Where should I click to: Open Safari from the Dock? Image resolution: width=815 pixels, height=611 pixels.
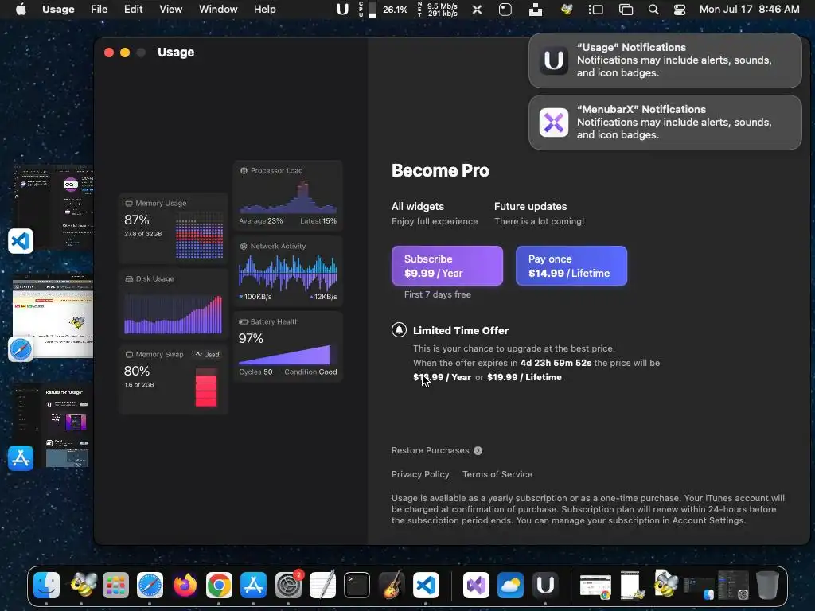(150, 585)
